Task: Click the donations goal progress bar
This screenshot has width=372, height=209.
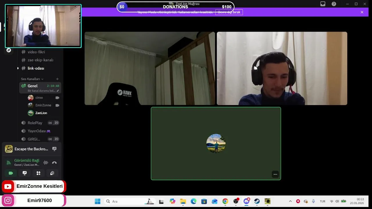Action: (x=176, y=7)
